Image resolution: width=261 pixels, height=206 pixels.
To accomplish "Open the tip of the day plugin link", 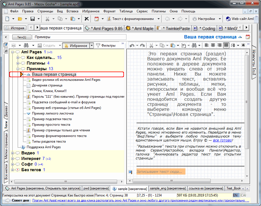I will (140, 200).
